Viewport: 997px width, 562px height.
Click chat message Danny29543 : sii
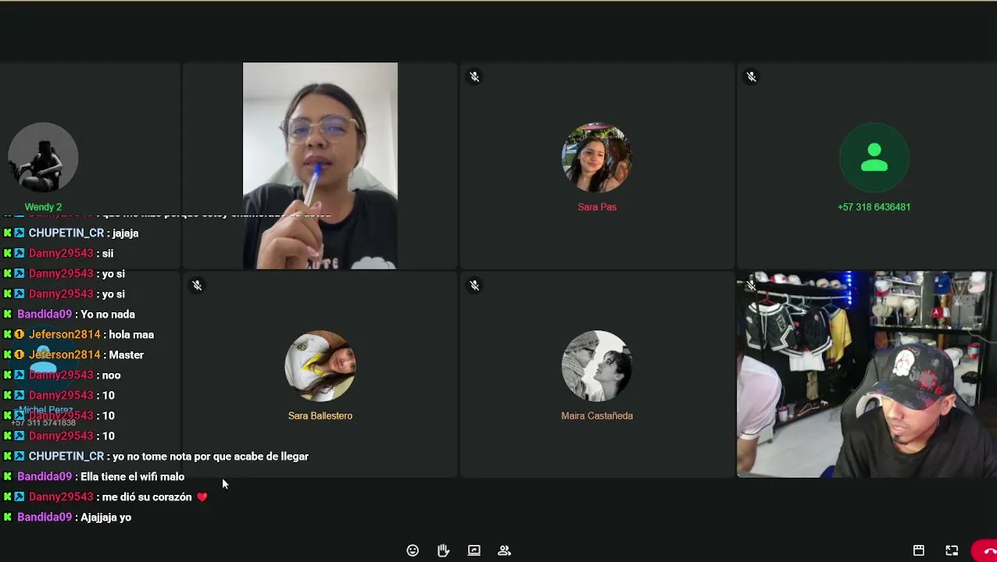[59, 253]
